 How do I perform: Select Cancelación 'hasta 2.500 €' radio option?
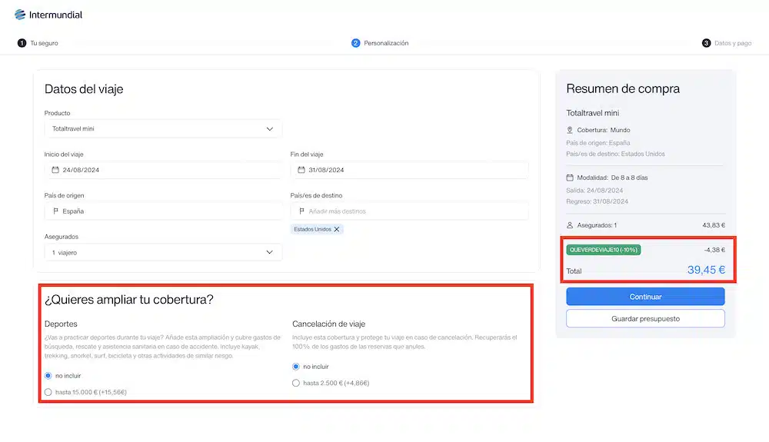[296, 383]
